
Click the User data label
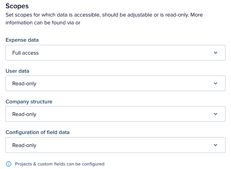(17, 71)
